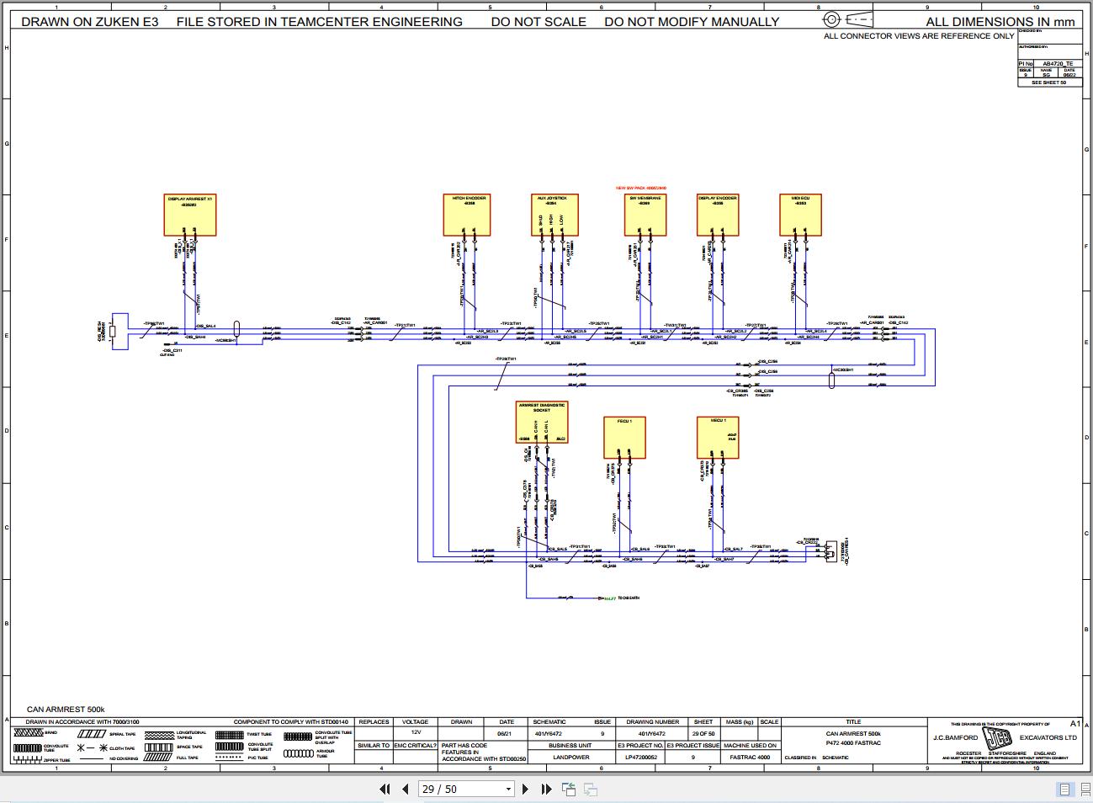Click the HITCH ENCODER yellow box
This screenshot has height=803, width=1093.
[x=467, y=215]
